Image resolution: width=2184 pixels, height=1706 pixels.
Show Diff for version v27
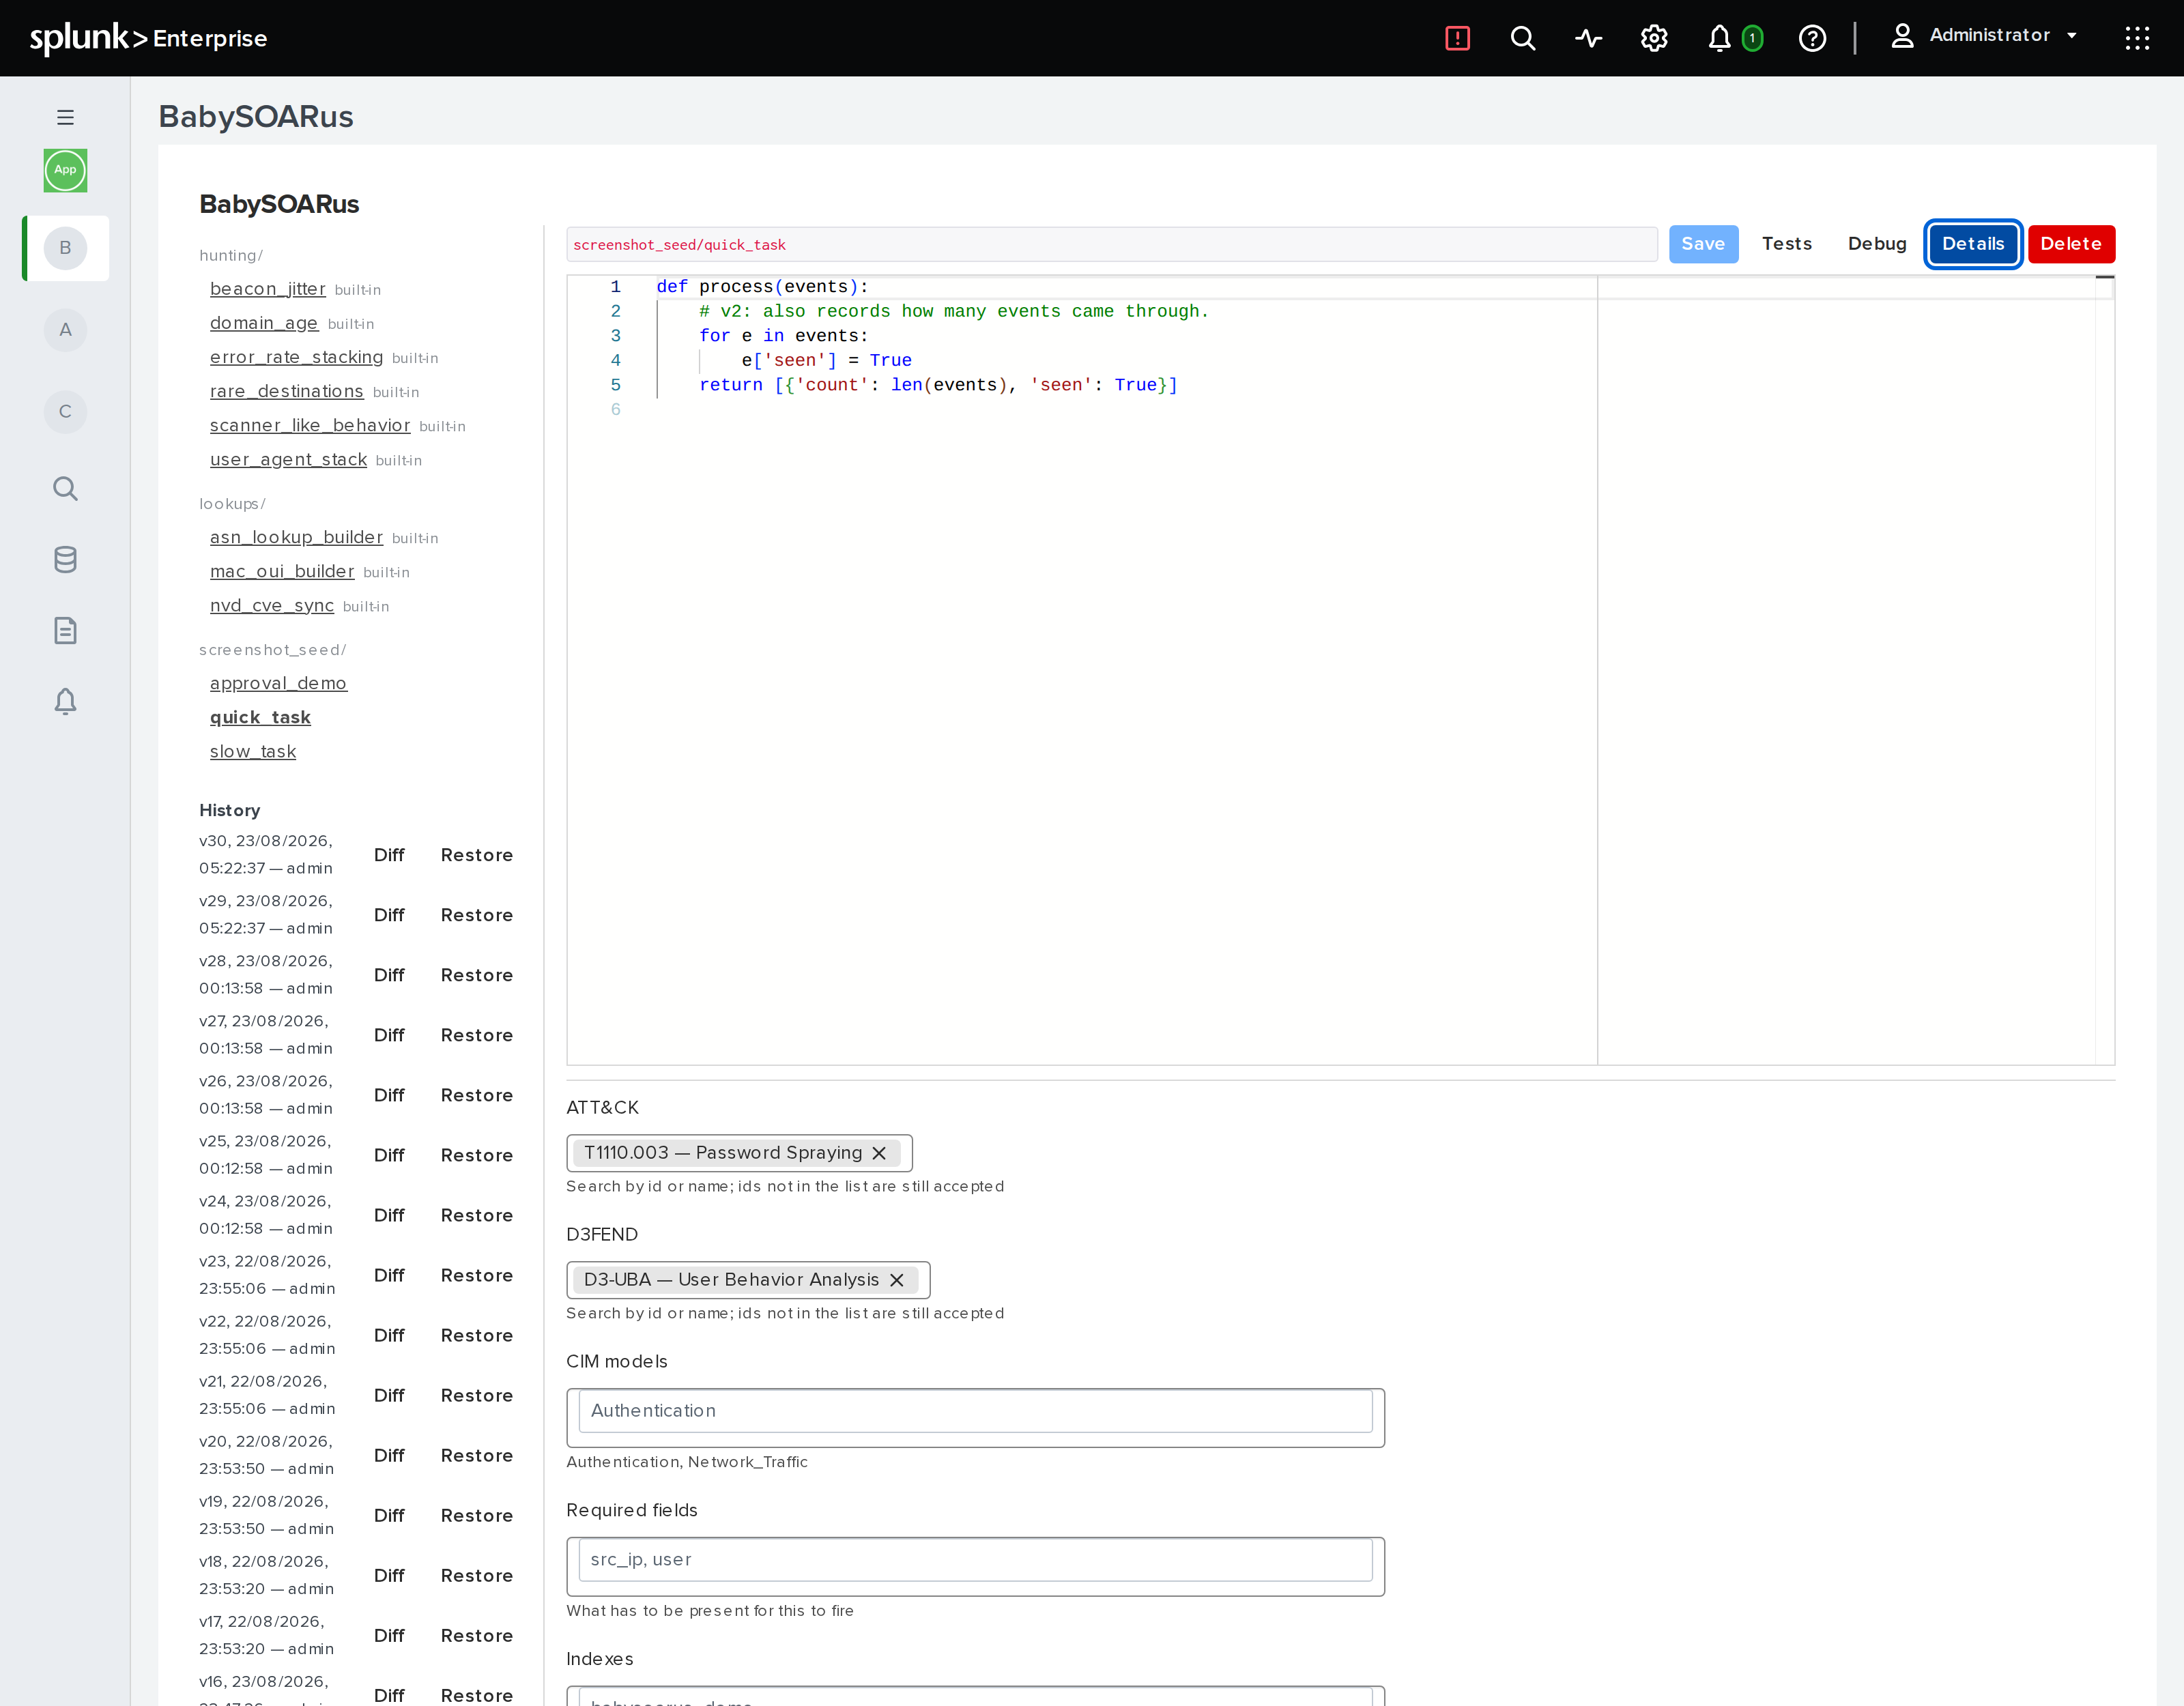point(389,1035)
